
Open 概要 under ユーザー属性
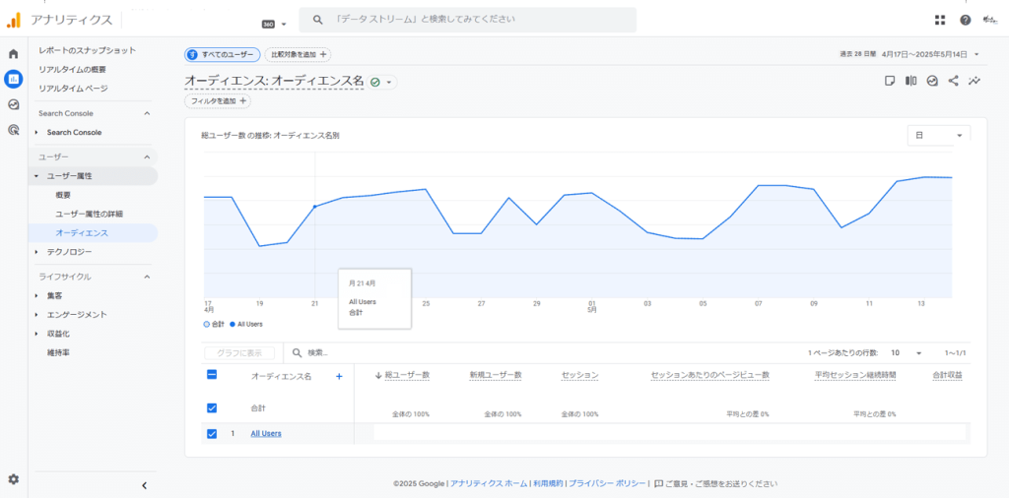63,195
